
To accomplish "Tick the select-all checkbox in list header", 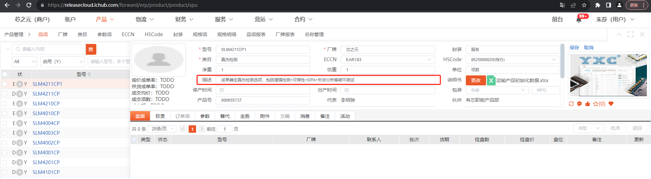I will pos(5,74).
